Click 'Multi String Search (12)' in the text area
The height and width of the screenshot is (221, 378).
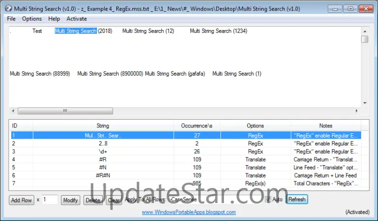click(148, 31)
